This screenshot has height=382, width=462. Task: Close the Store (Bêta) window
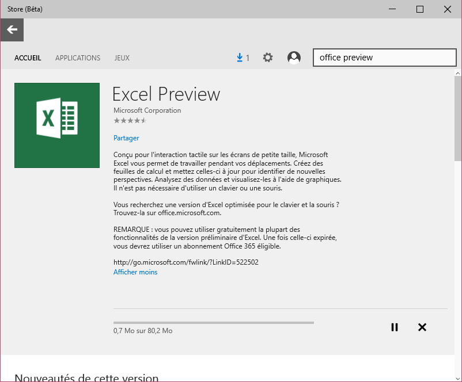click(447, 9)
